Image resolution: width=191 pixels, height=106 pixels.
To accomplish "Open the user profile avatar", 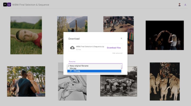I will [179, 5].
